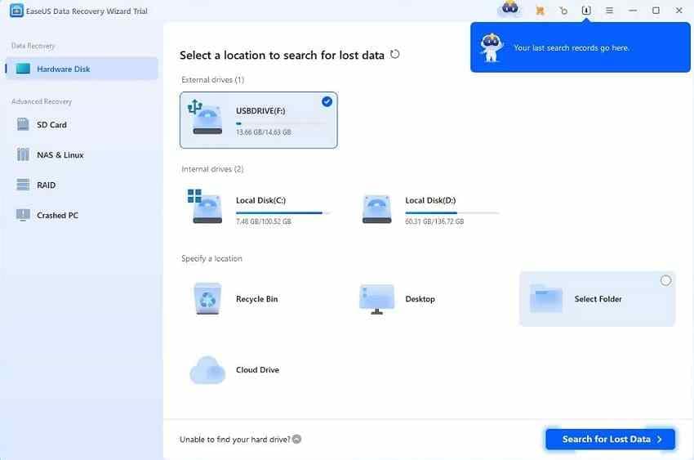Click the robot assistant avatar in title bar
Viewport: 694px width, 460px height.
tap(509, 8)
